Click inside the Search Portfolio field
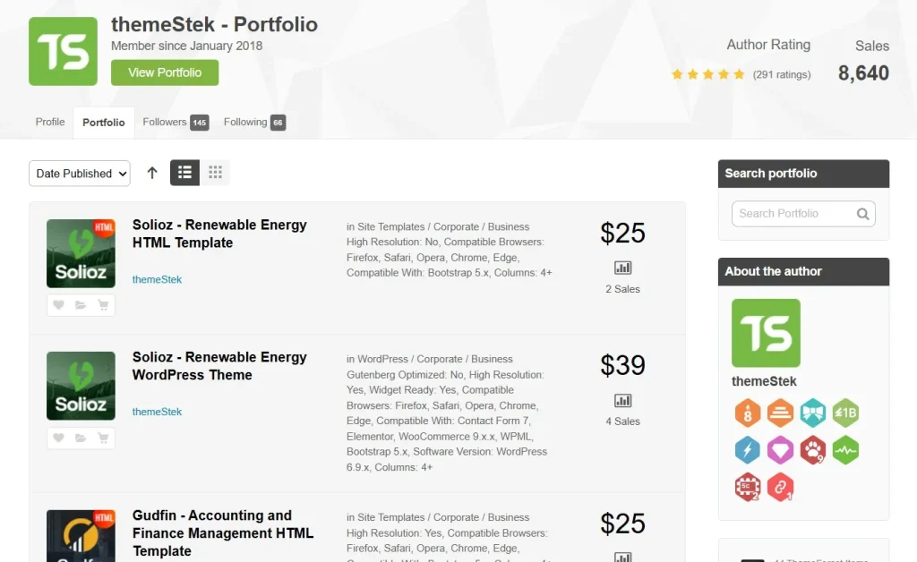The height and width of the screenshot is (562, 917). coord(793,214)
